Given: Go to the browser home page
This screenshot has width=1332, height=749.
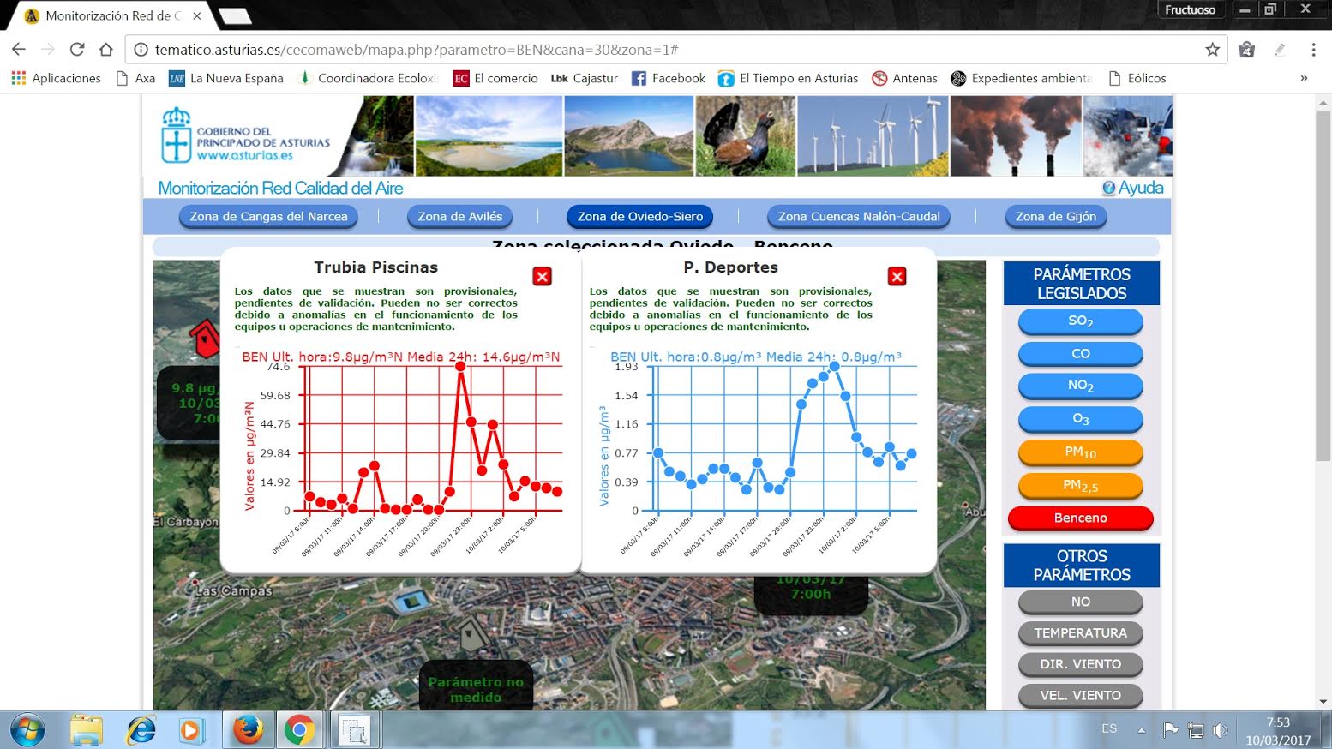Looking at the screenshot, I should (x=106, y=50).
